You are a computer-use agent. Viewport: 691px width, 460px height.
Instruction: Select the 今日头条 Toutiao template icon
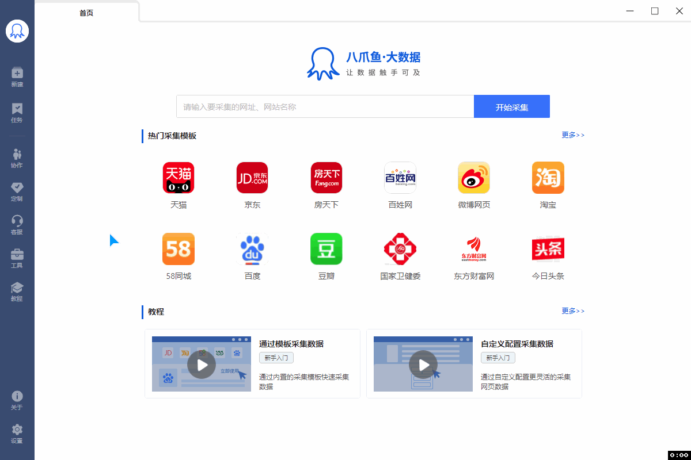click(548, 249)
